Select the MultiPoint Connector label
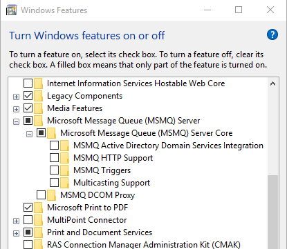This screenshot has height=249, width=287. (87, 220)
